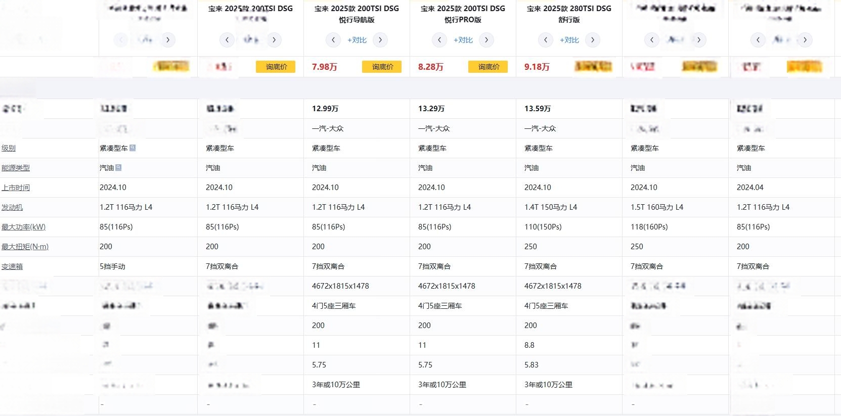The width and height of the screenshot is (841, 416).
Task: Click the 发动机 row label
Action: pyautogui.click(x=12, y=207)
